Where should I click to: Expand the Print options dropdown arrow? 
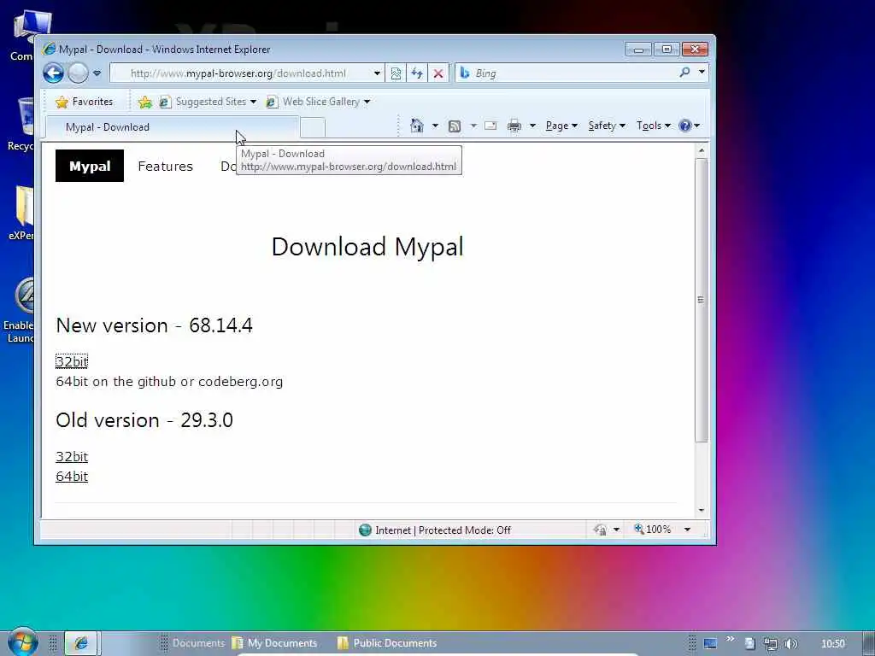pos(532,126)
